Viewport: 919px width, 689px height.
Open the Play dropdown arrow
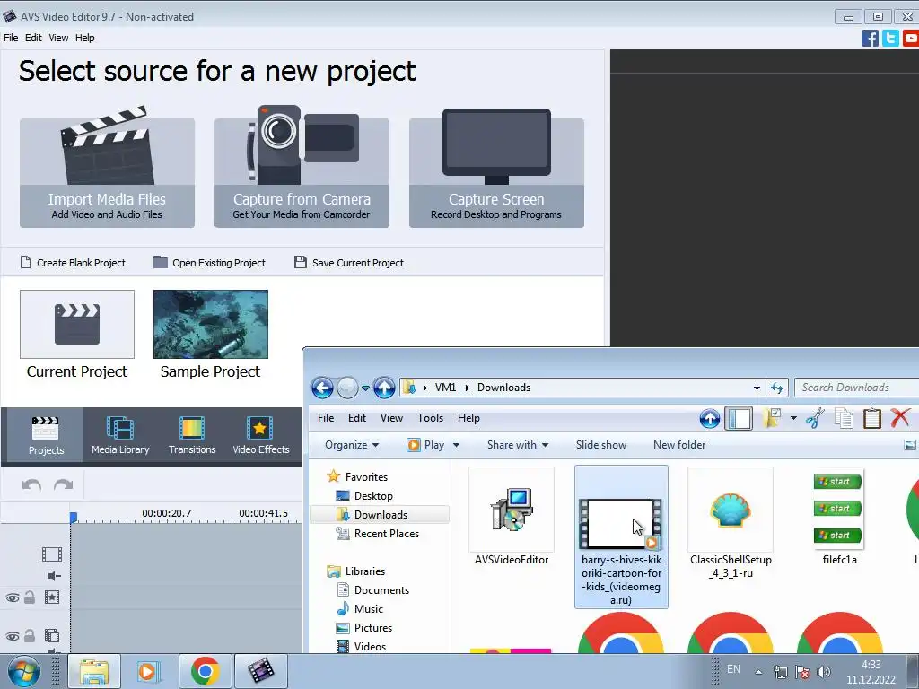pyautogui.click(x=456, y=445)
